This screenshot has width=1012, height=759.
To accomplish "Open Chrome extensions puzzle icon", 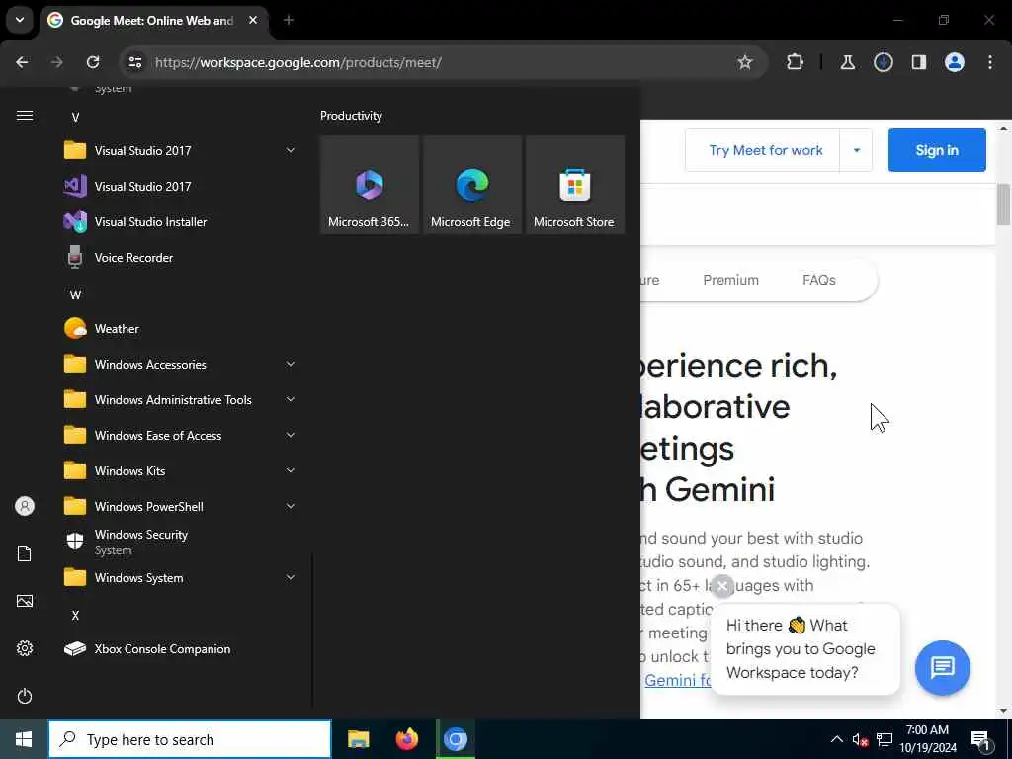I will pos(796,62).
